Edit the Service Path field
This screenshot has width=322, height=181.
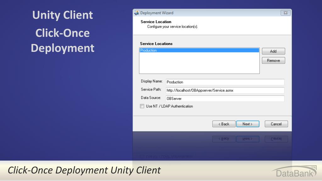click(x=225, y=90)
